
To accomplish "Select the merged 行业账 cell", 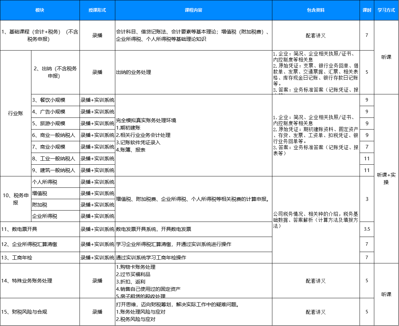I will [16, 113].
